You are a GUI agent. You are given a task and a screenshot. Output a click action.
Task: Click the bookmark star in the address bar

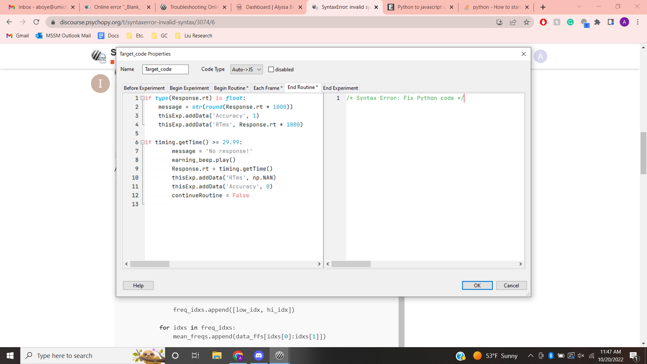[x=526, y=22]
